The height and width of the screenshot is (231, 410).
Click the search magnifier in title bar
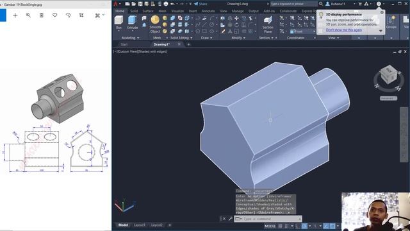[321, 4]
